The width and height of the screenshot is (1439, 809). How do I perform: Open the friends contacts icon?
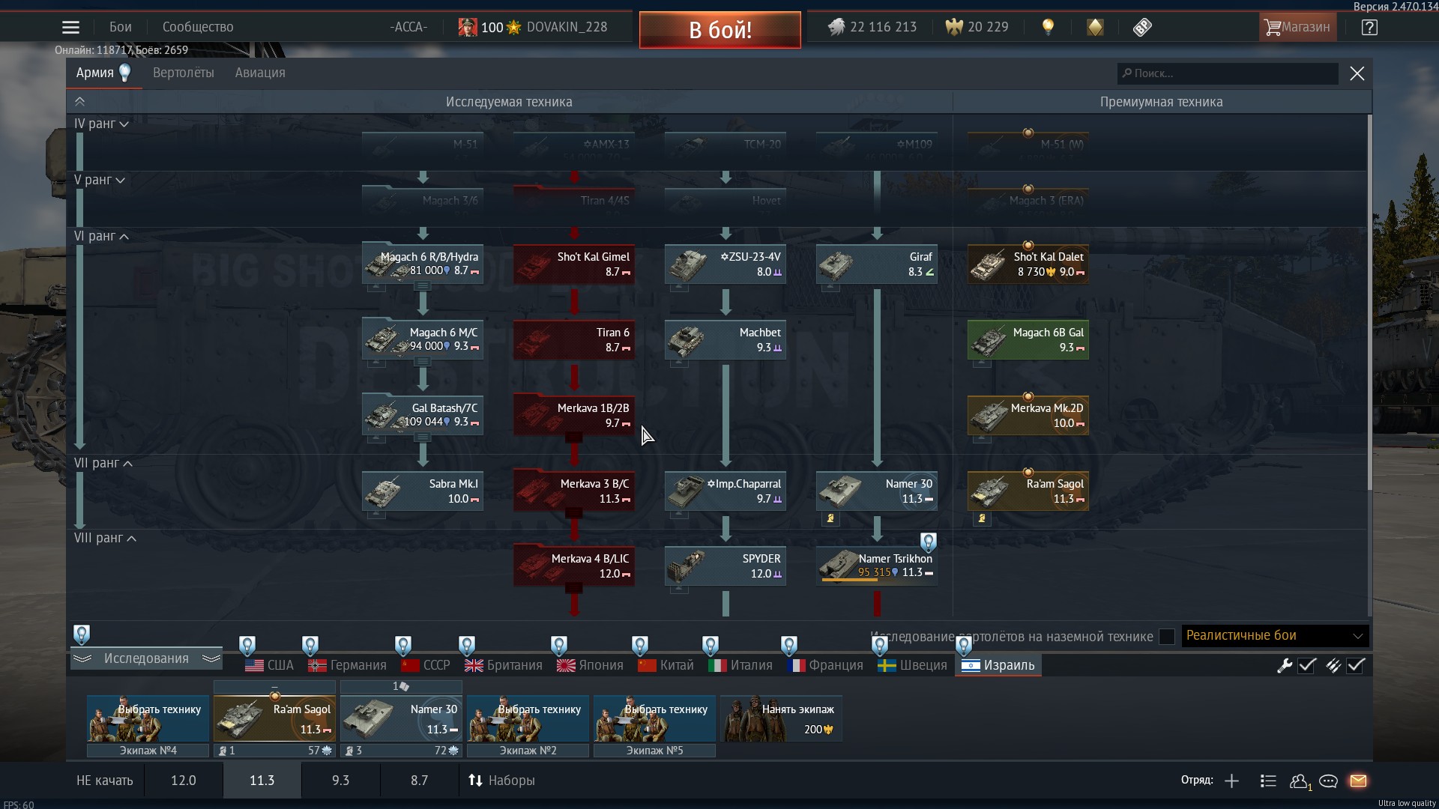1299,781
